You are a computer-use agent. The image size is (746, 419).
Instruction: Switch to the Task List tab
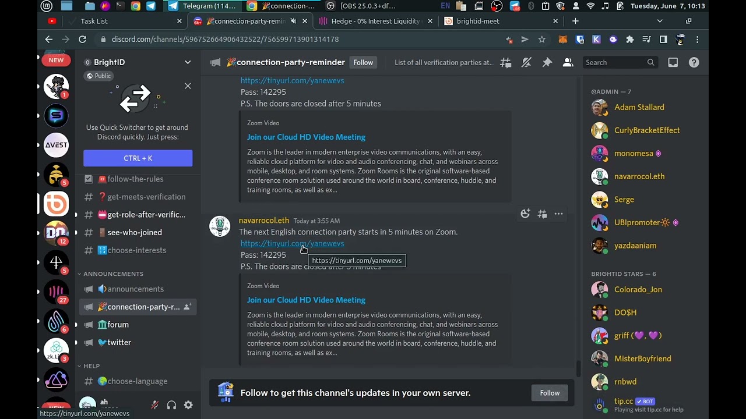pos(124,21)
